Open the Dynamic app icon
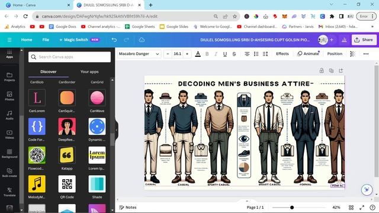Viewport: 379px width, 213px height. point(97,126)
